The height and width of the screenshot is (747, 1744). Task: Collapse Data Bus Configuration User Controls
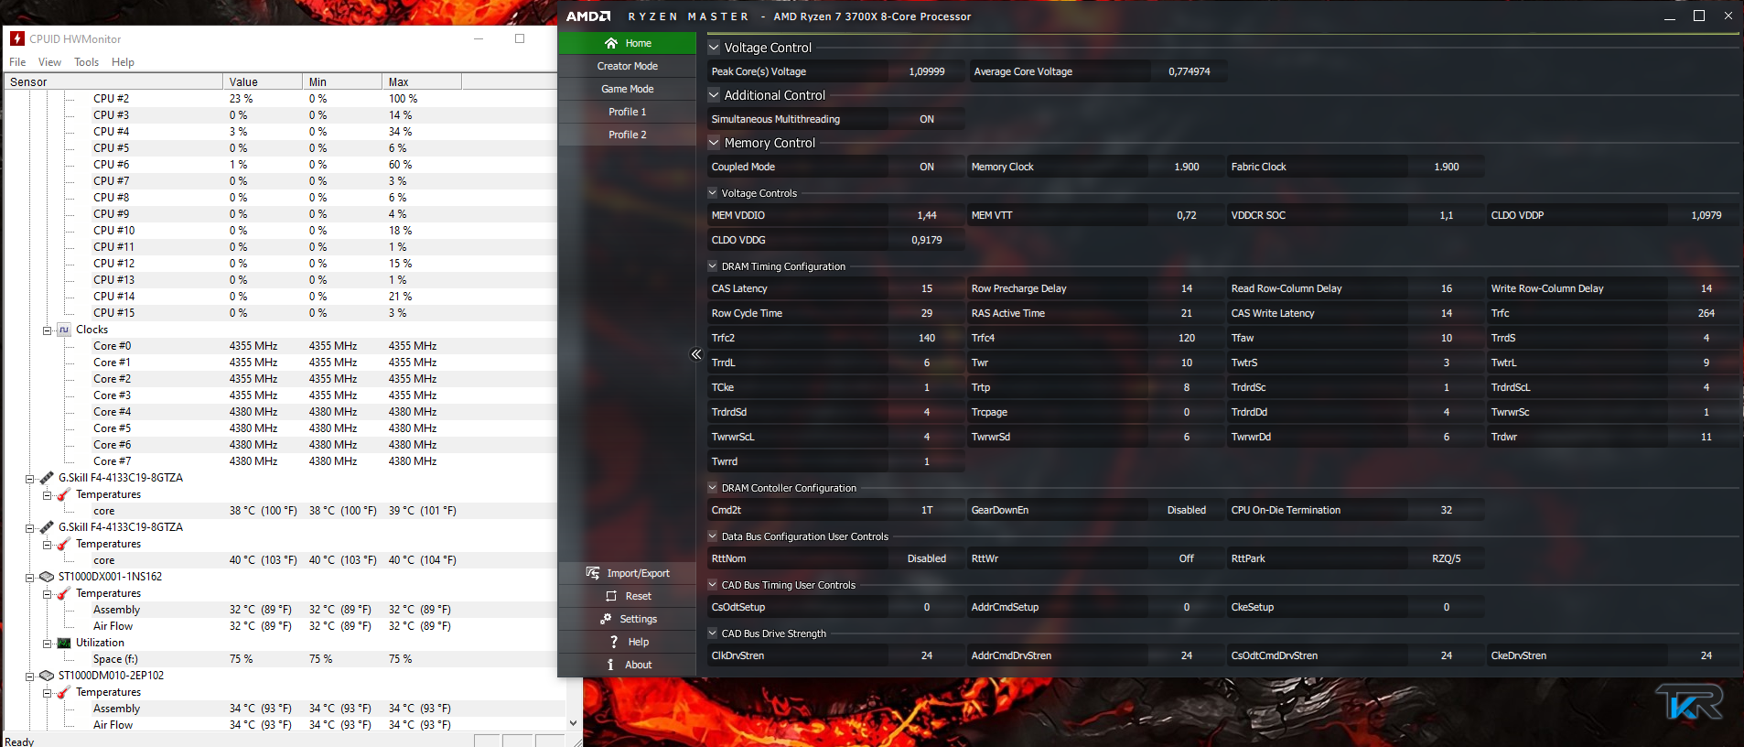coord(713,536)
